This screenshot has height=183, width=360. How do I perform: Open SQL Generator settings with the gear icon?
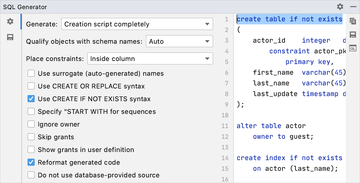click(x=340, y=7)
